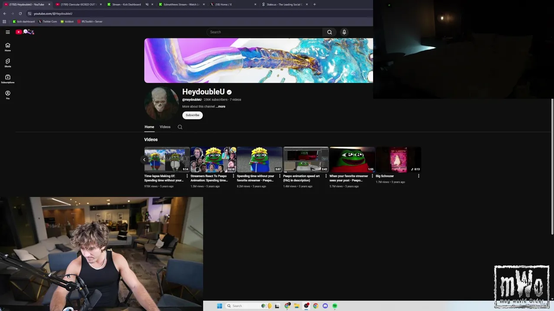This screenshot has width=554, height=311.
Task: Open kick dashboard bookmark
Action: (23, 22)
